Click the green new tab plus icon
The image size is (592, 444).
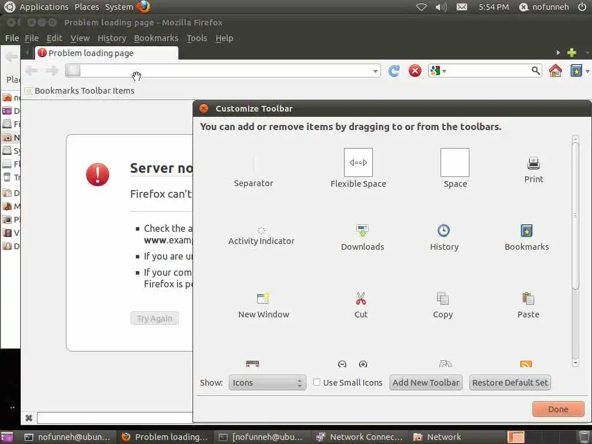[x=572, y=53]
